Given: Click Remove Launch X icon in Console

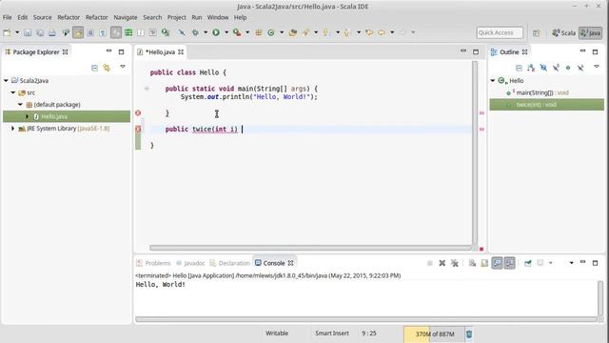Looking at the screenshot, I should coord(442,263).
